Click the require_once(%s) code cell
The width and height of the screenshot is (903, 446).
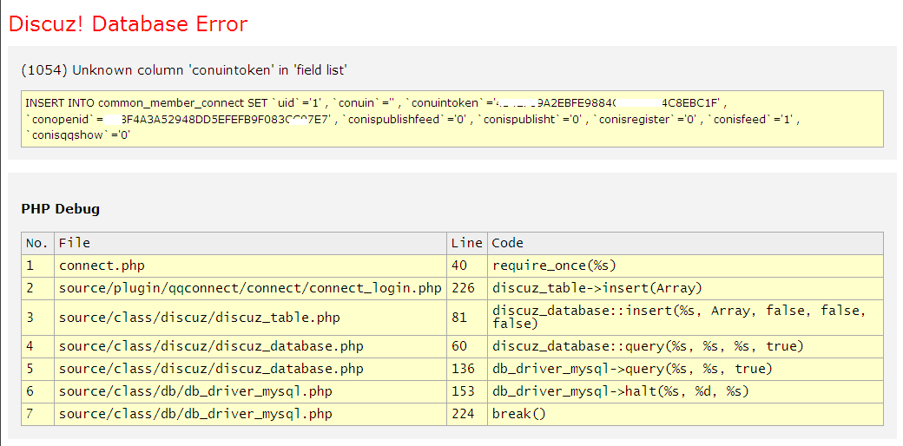pos(554,266)
